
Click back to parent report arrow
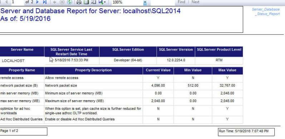pos(55,2)
